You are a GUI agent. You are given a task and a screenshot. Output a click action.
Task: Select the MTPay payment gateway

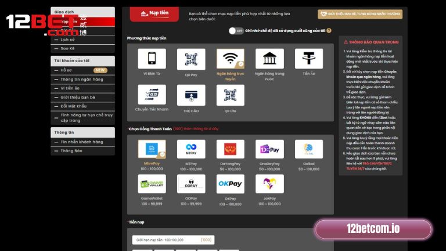(x=191, y=149)
